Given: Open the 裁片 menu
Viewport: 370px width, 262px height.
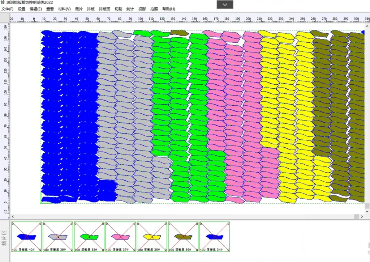Looking at the screenshot, I should [x=79, y=9].
